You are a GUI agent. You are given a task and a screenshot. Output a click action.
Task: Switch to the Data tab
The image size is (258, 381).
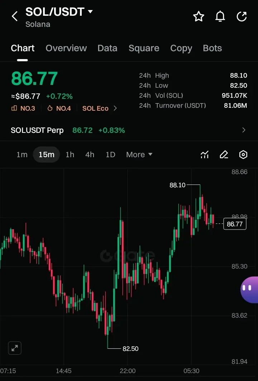(107, 48)
